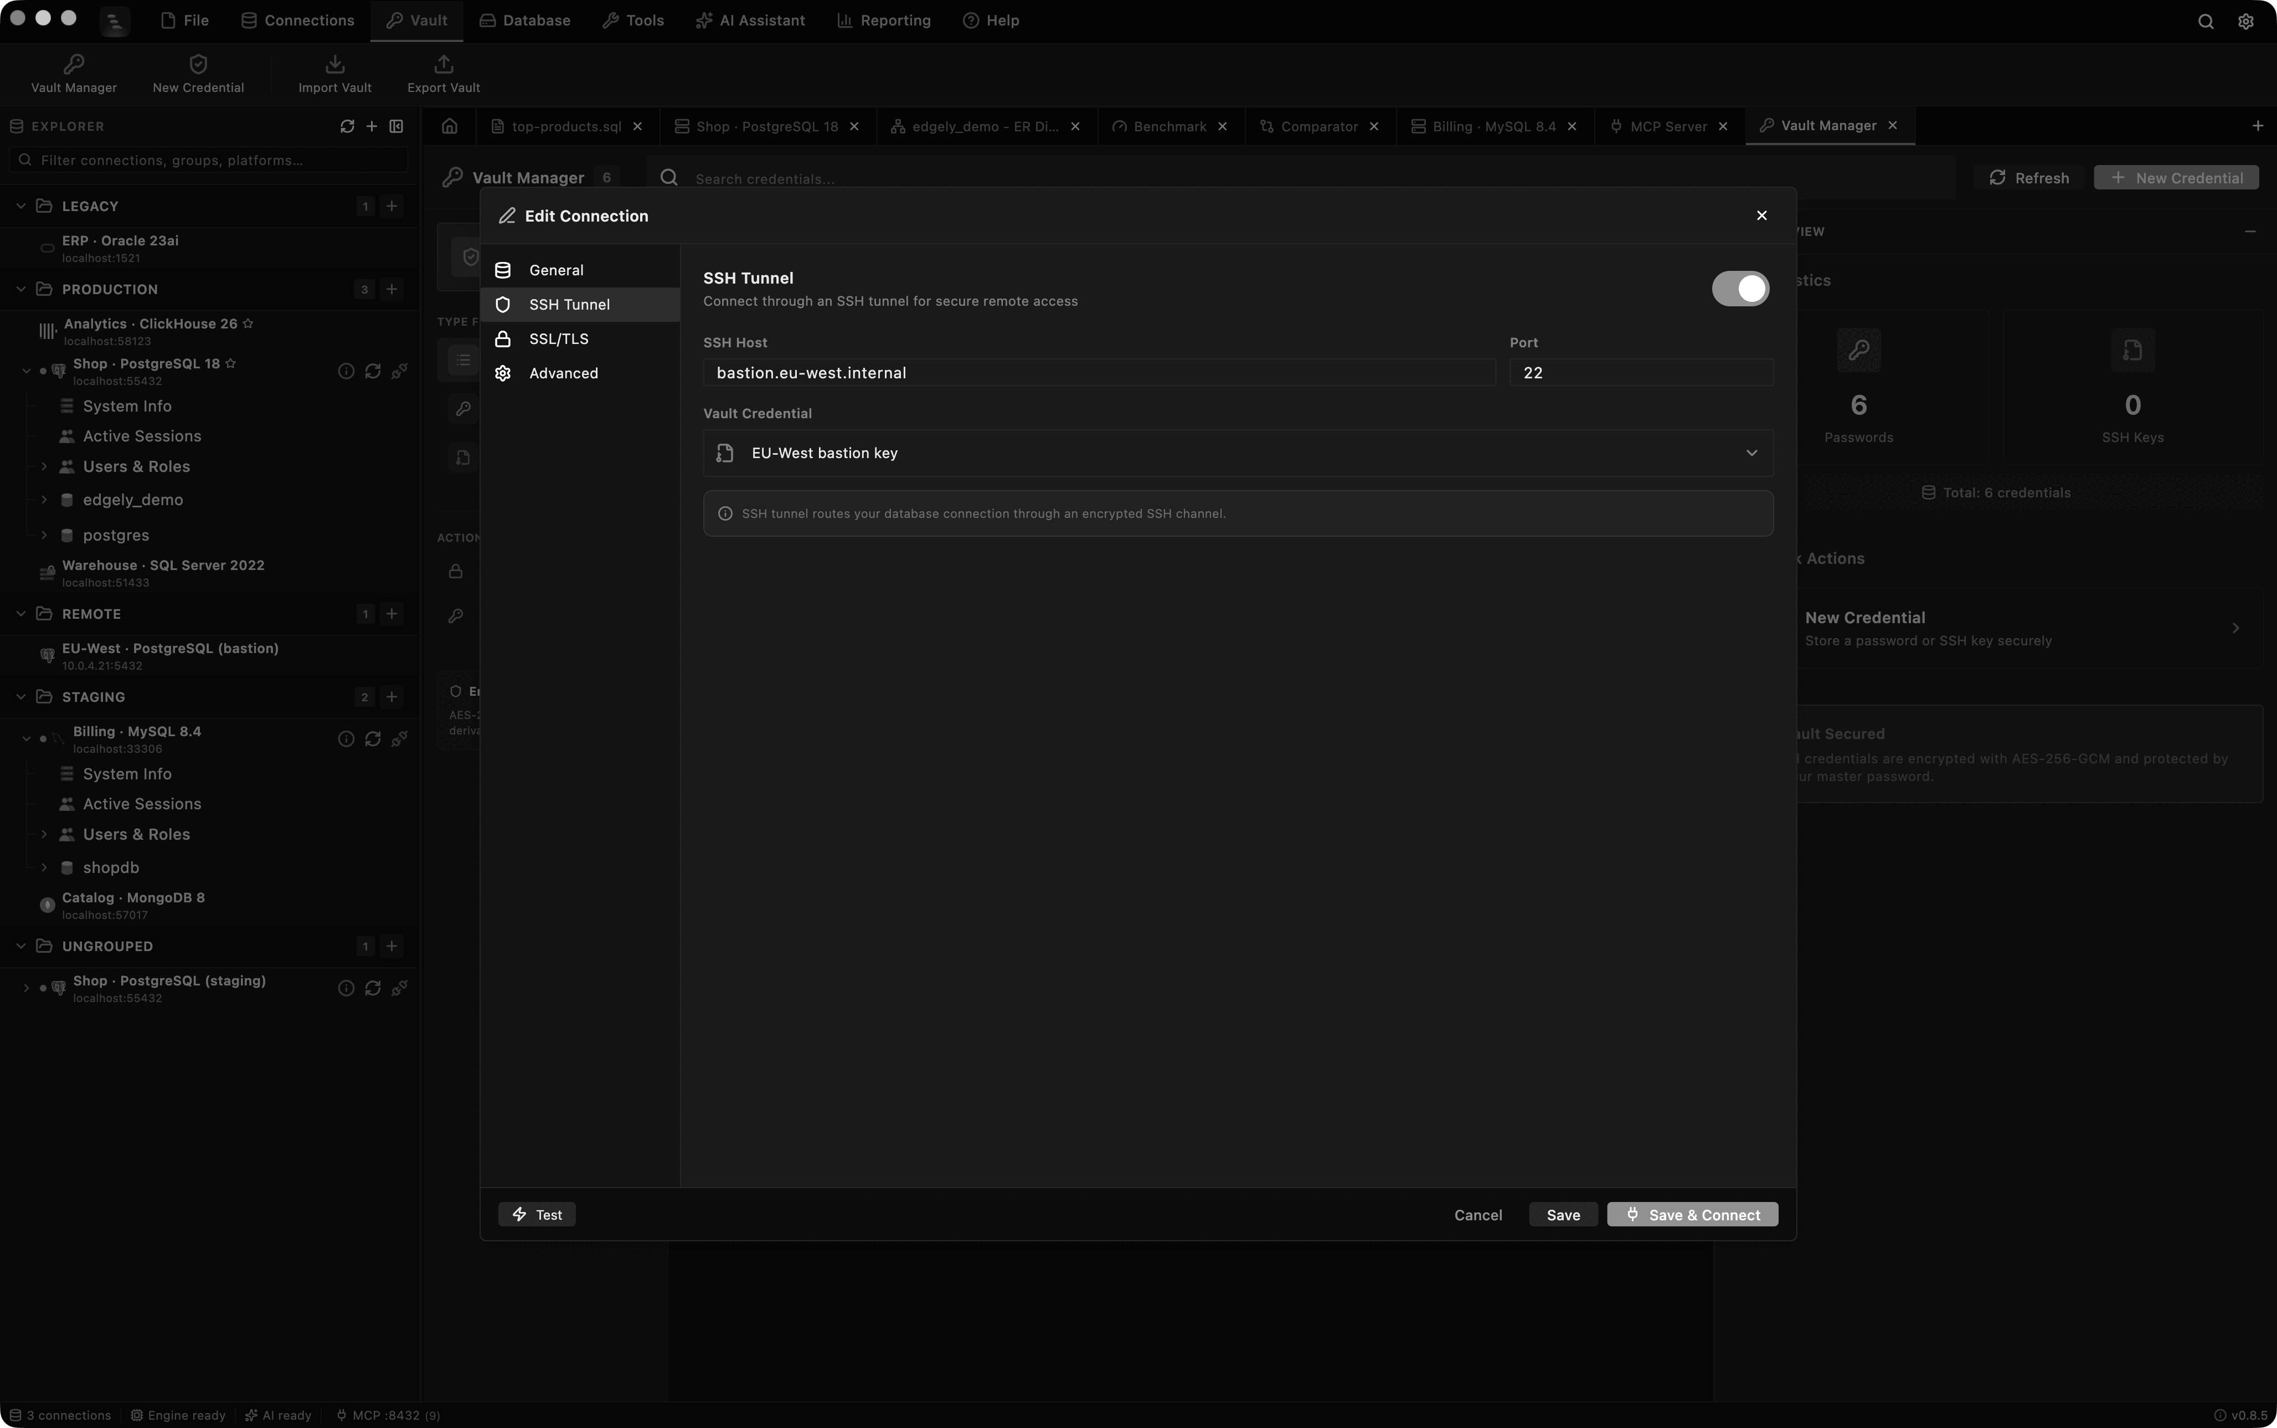
Task: Open Vault Manager toolbar icon
Action: point(74,63)
